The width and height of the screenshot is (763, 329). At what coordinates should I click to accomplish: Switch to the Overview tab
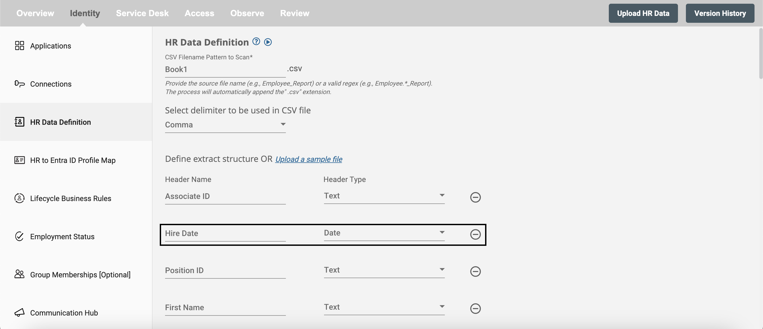pos(34,13)
